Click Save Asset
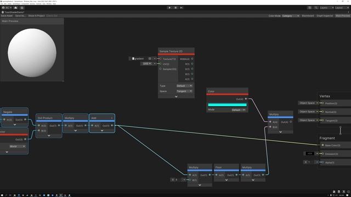Screen dimensions: 351x197 click(x=7, y=16)
